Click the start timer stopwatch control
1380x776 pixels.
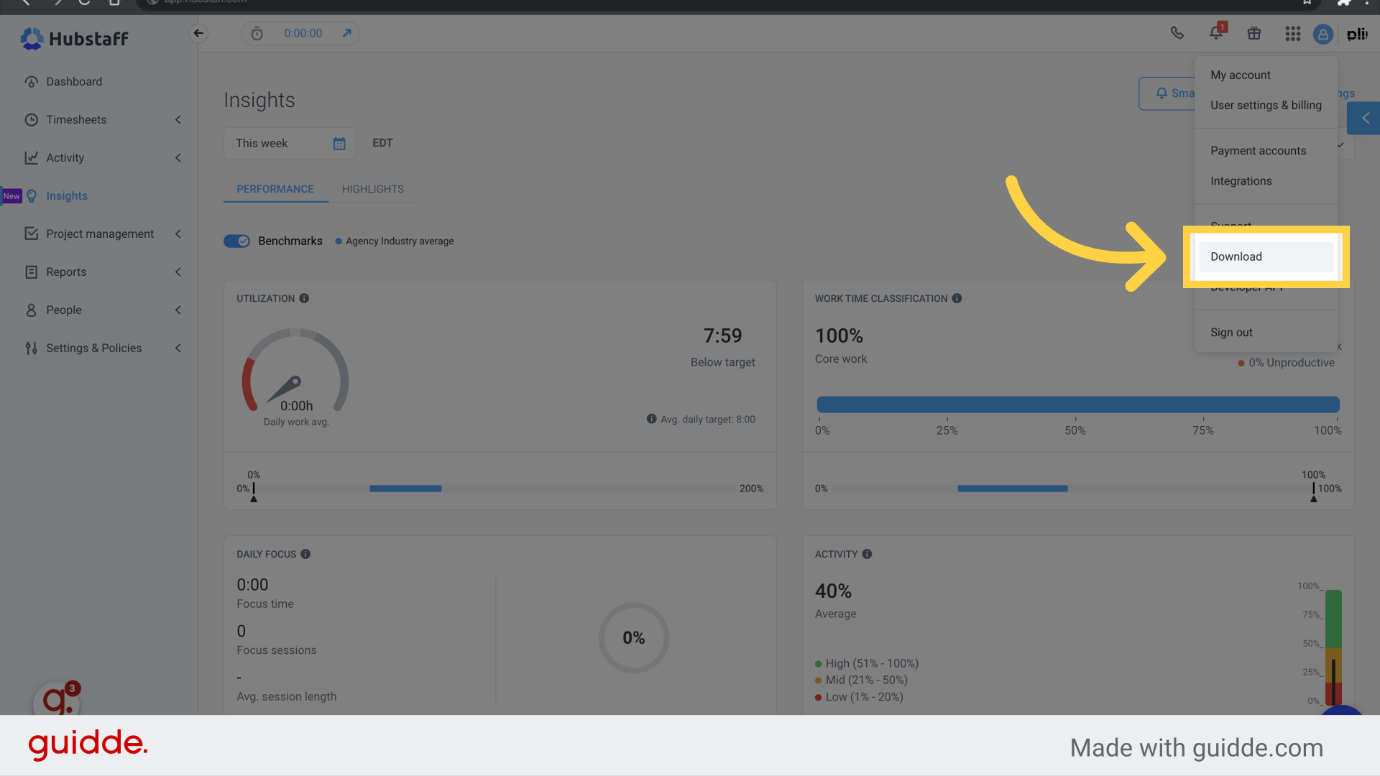[257, 33]
